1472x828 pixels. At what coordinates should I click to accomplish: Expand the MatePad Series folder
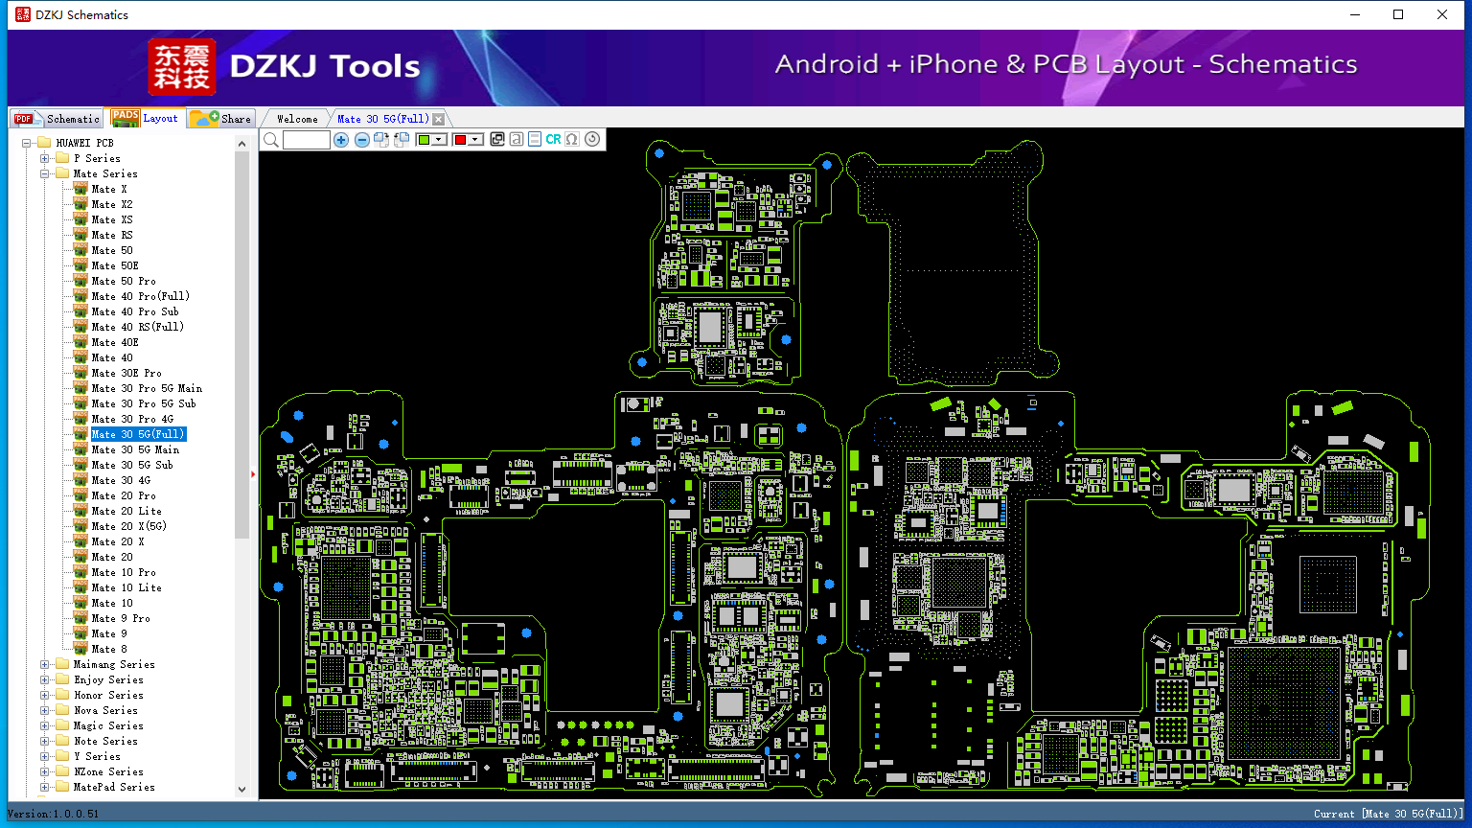(45, 787)
